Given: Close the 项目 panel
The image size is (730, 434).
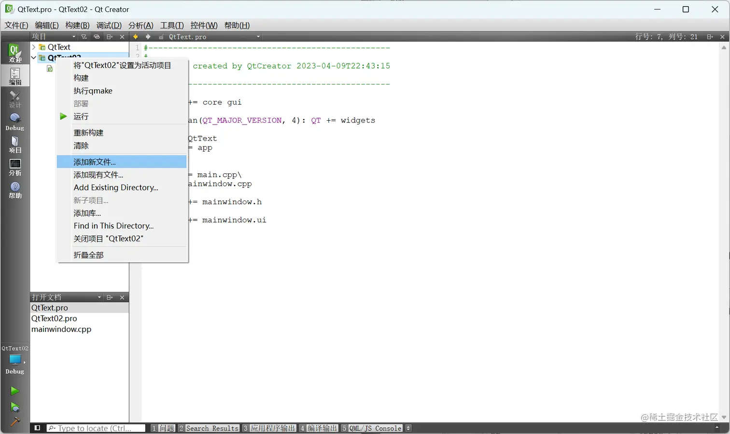Looking at the screenshot, I should pos(122,37).
